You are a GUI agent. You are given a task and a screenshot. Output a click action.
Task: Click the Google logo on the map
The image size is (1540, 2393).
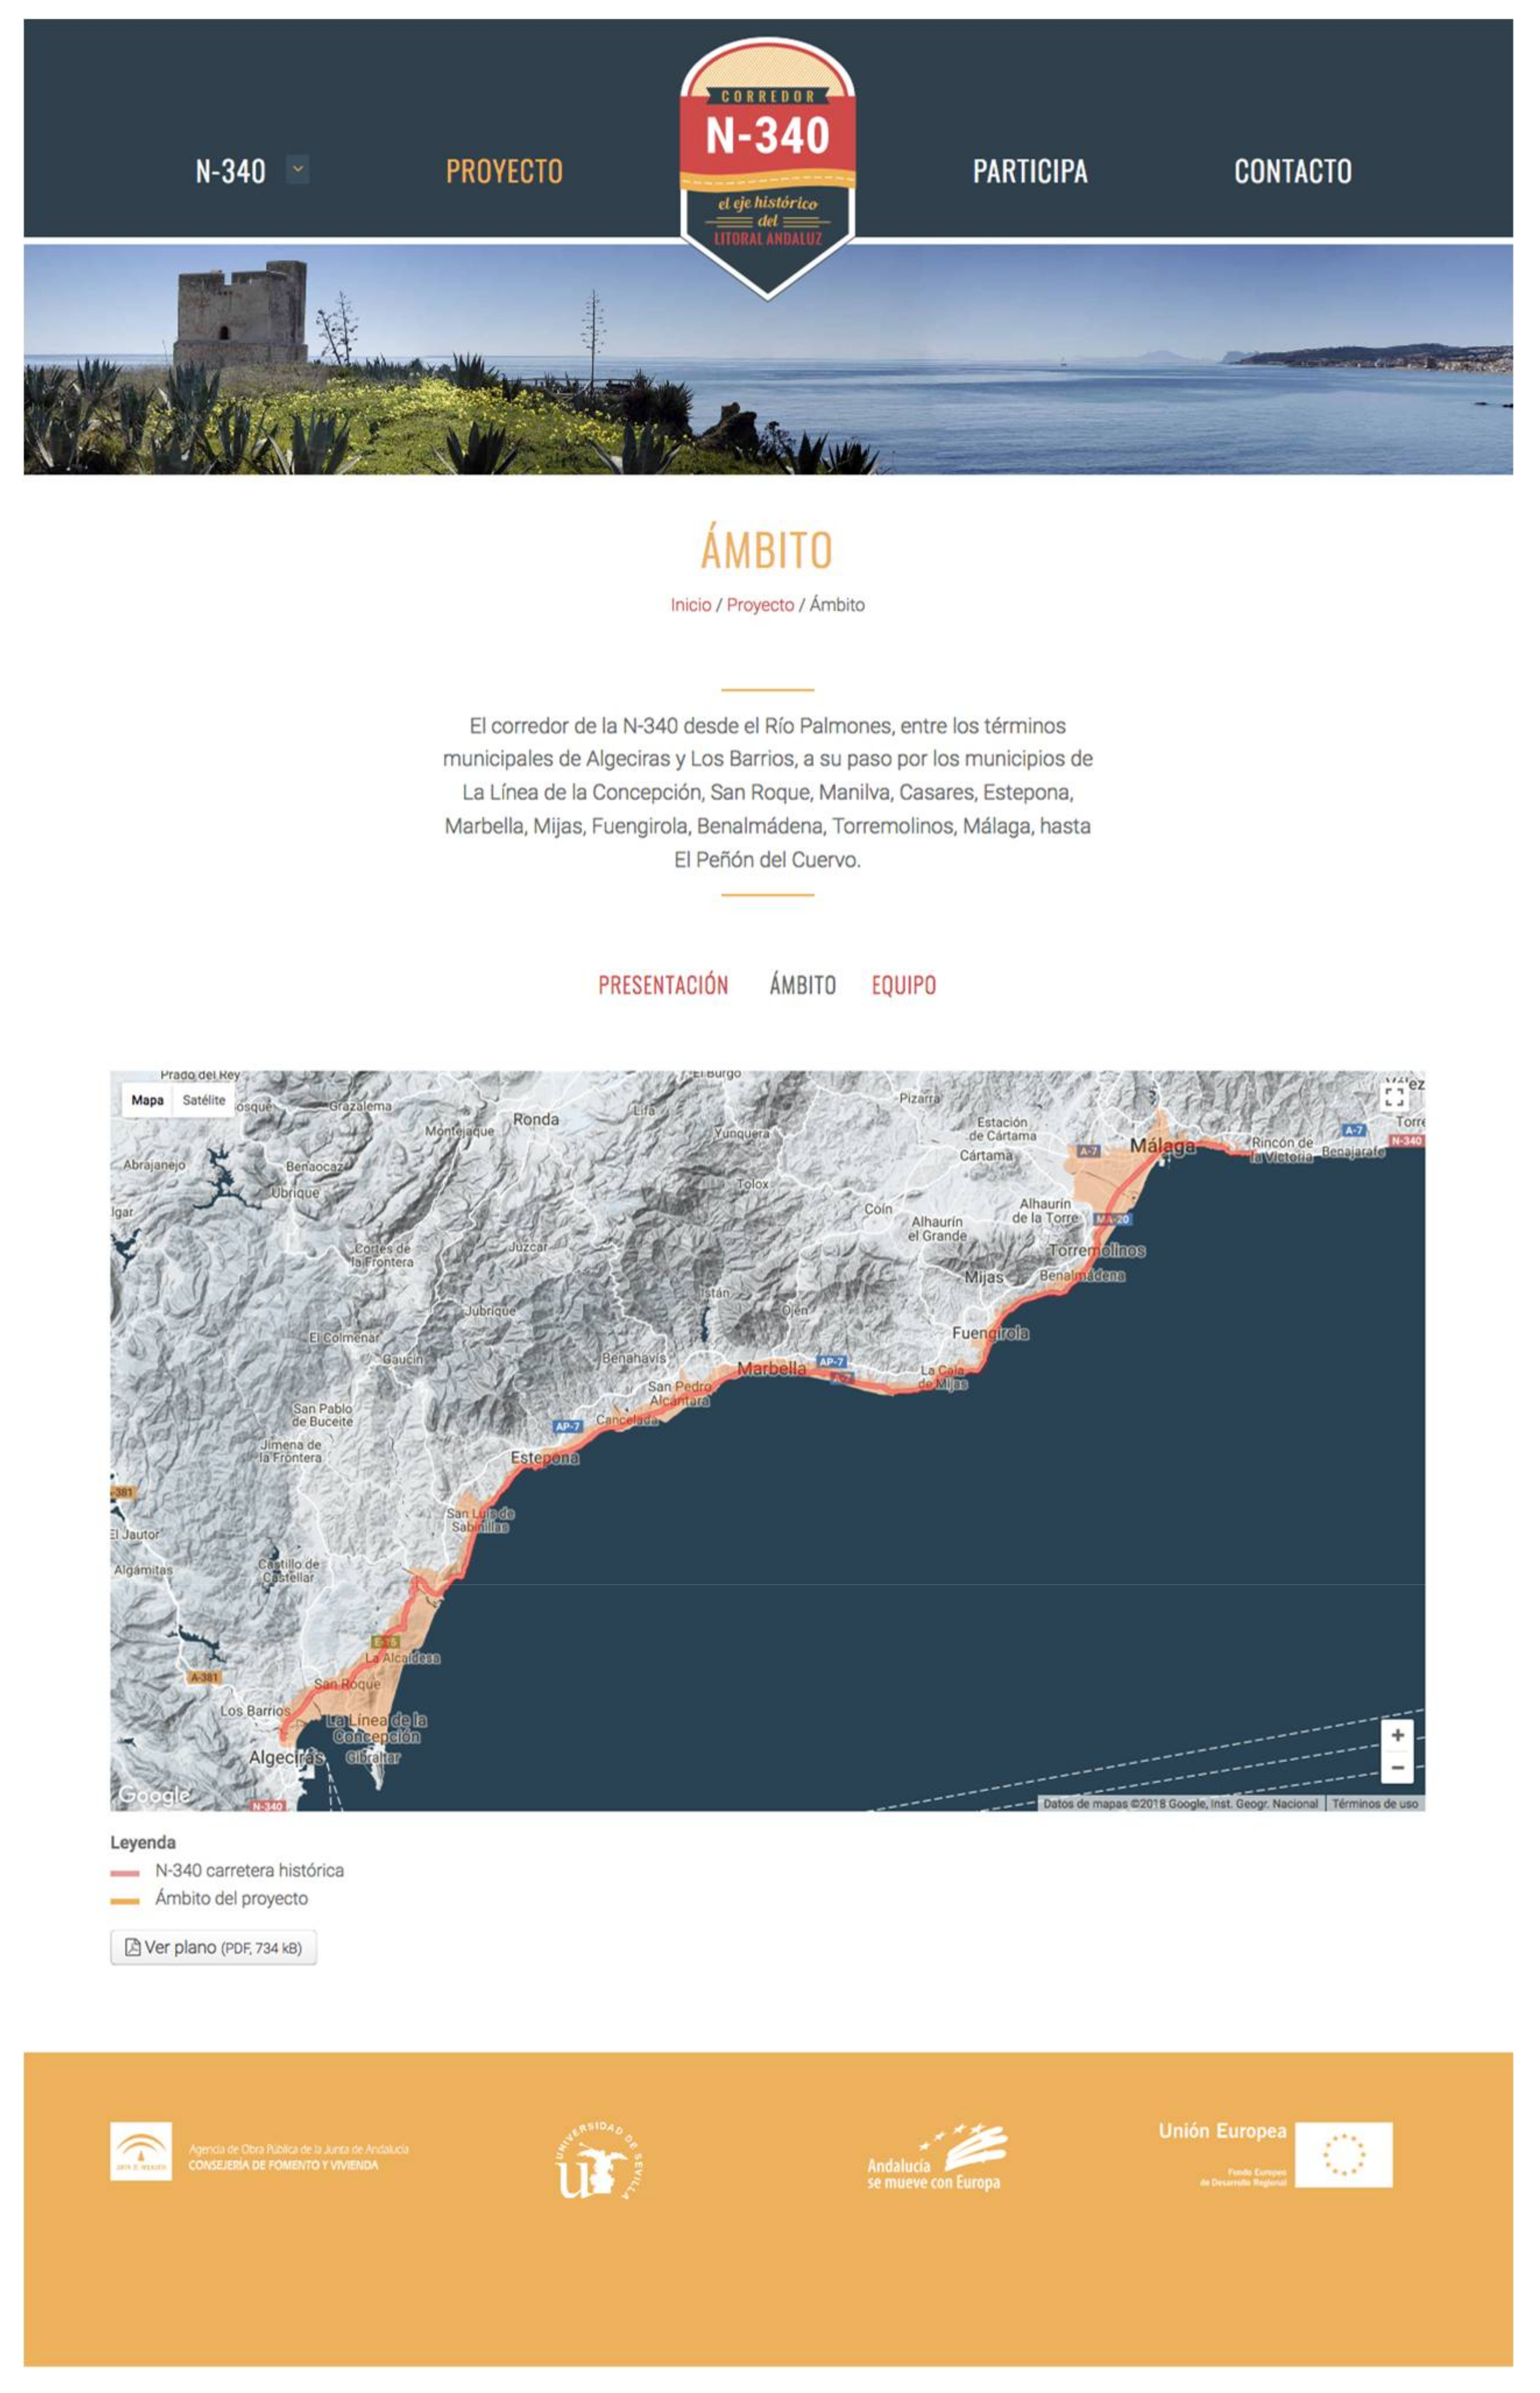154,1795
